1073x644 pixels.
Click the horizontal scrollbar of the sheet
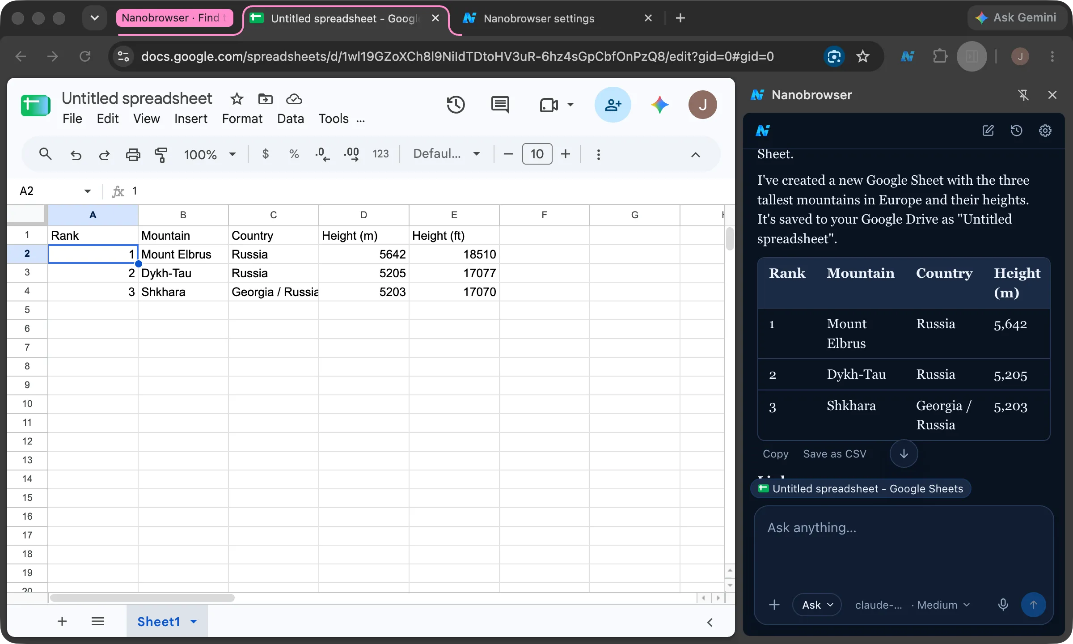(x=142, y=598)
